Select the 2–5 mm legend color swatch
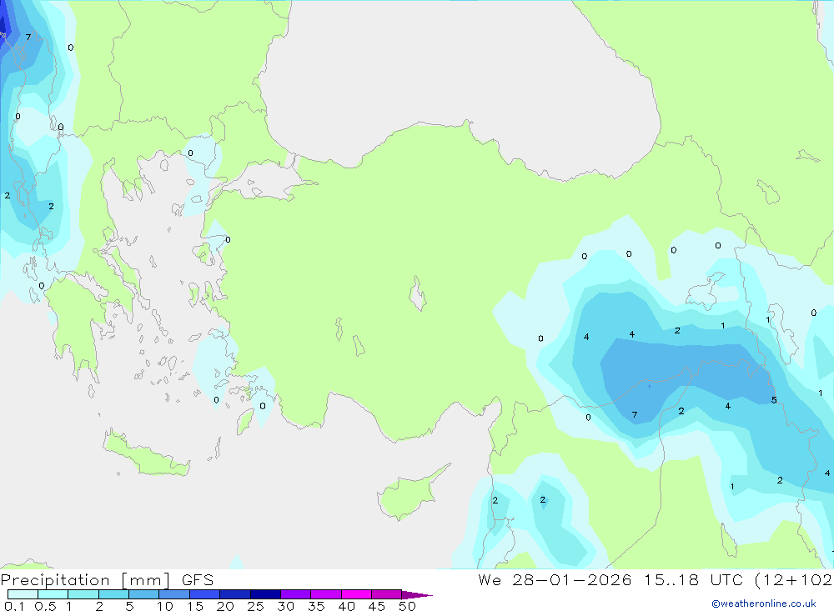This screenshot has width=834, height=611. tap(113, 594)
